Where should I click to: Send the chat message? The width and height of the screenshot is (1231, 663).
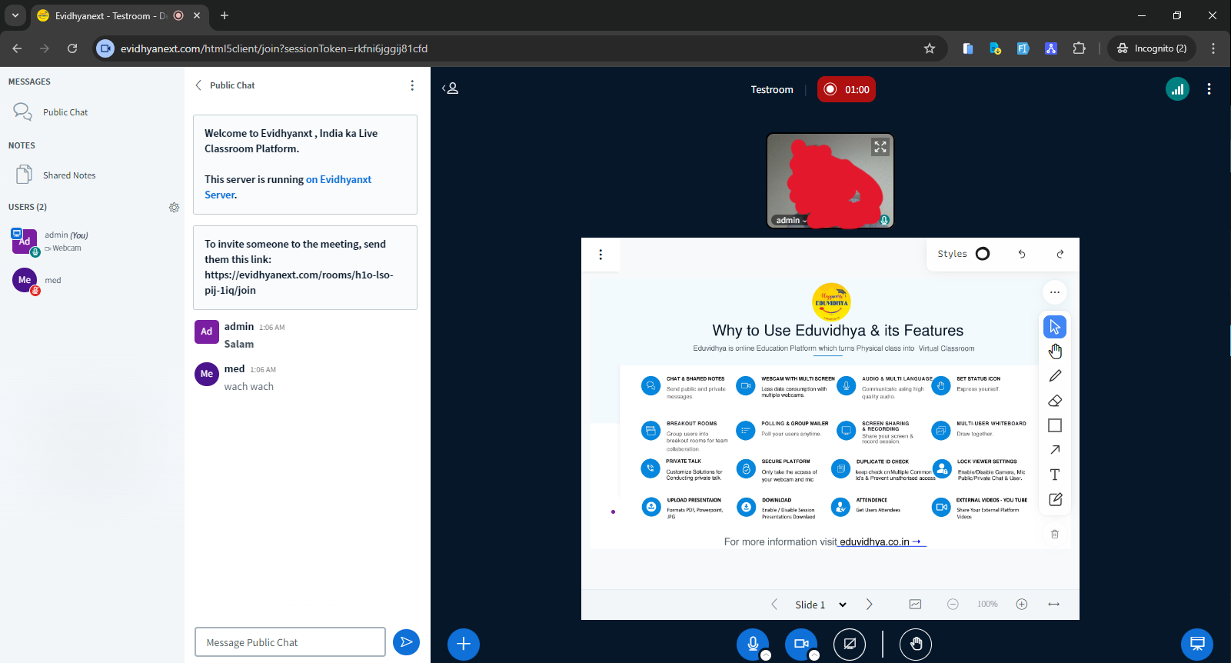(406, 642)
